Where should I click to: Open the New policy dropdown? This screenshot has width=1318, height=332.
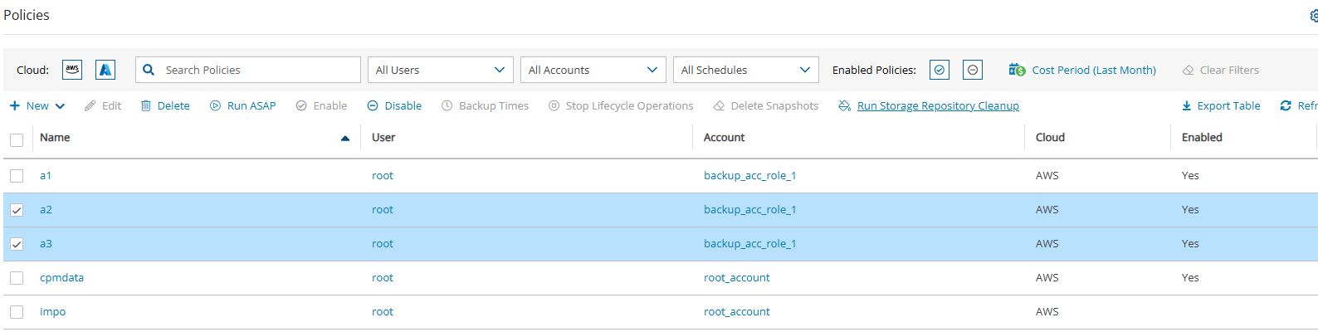point(37,105)
